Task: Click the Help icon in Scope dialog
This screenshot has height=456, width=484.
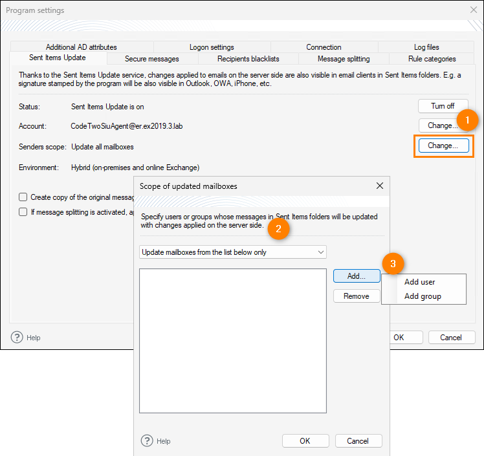Action: pyautogui.click(x=147, y=440)
